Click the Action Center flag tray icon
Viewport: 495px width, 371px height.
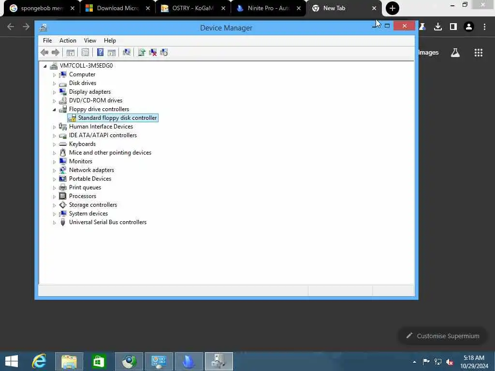(x=426, y=362)
